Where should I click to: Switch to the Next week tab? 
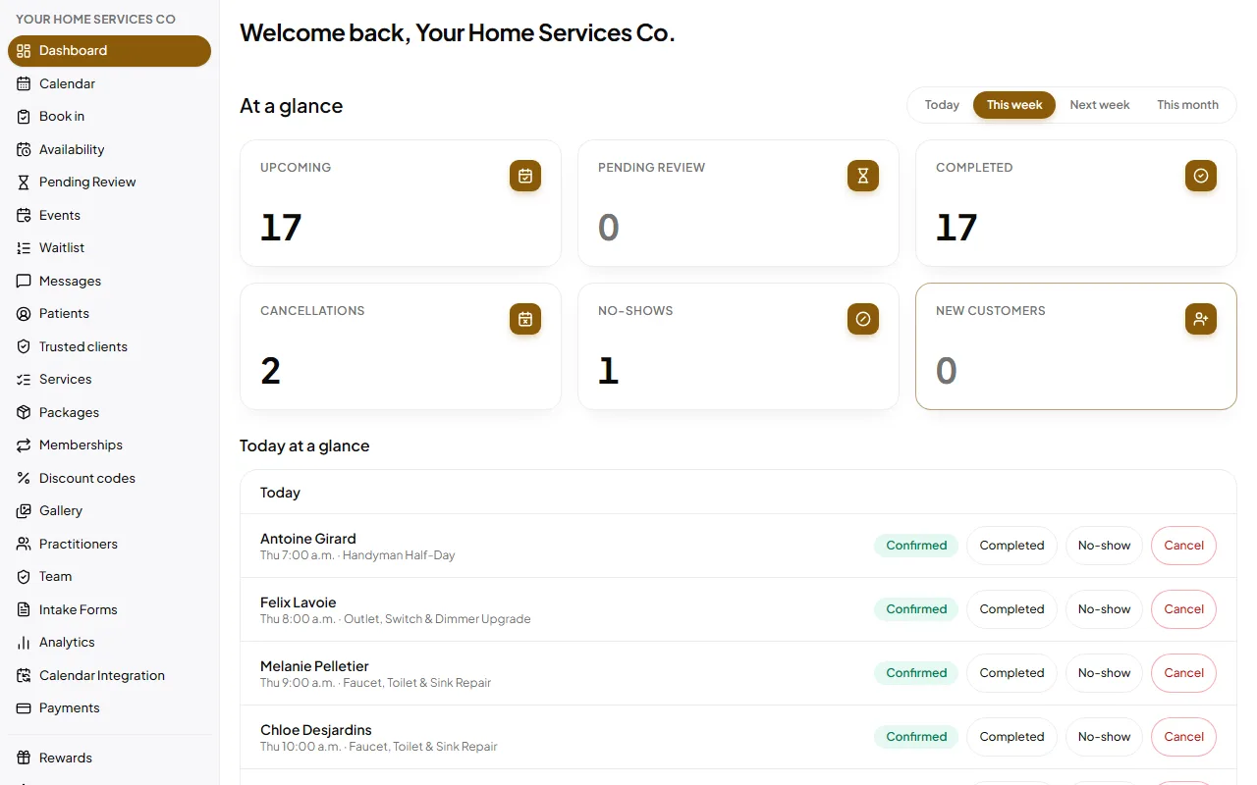pyautogui.click(x=1100, y=105)
